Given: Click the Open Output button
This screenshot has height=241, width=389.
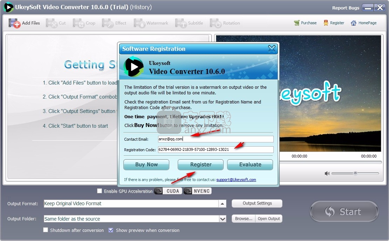Looking at the screenshot, I should tap(269, 219).
